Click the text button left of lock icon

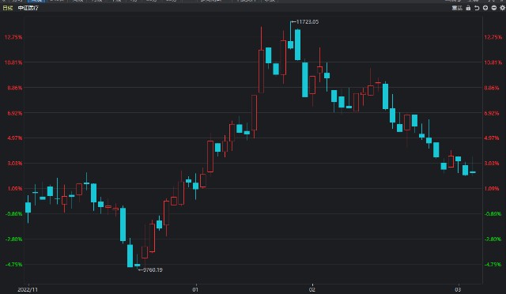[457, 8]
